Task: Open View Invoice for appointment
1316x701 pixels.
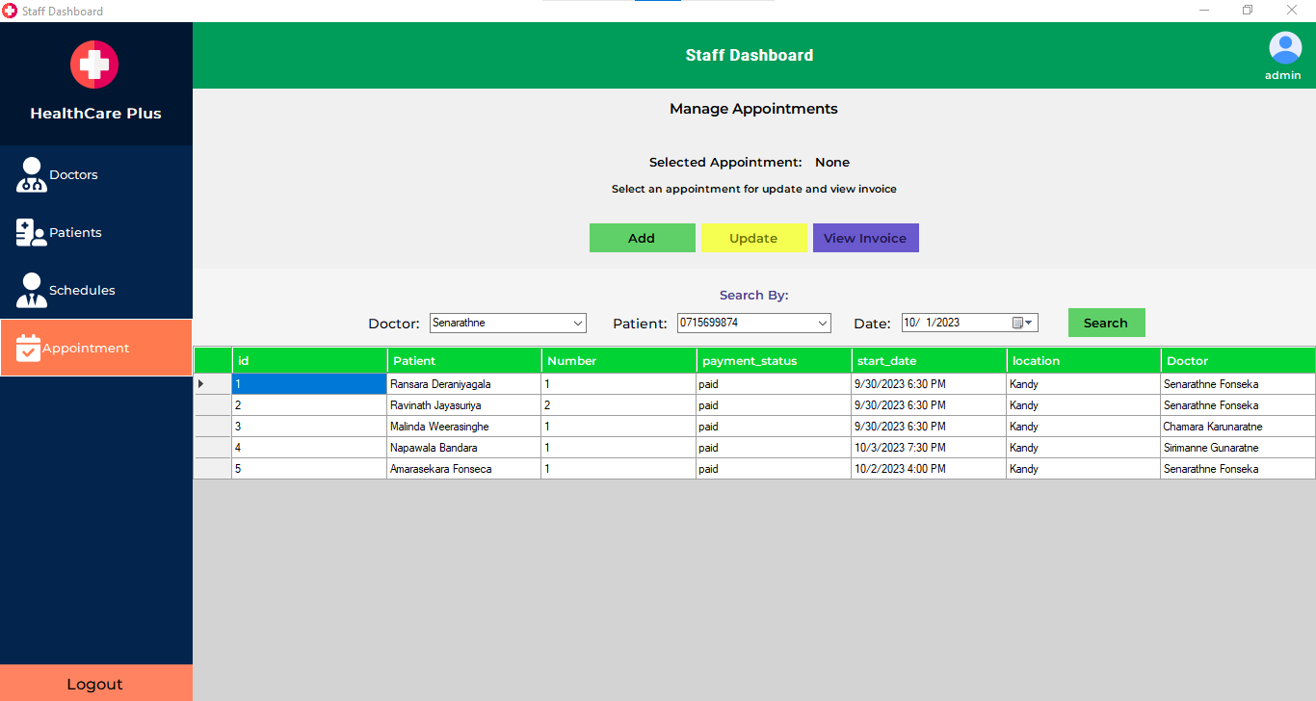Action: tap(865, 238)
